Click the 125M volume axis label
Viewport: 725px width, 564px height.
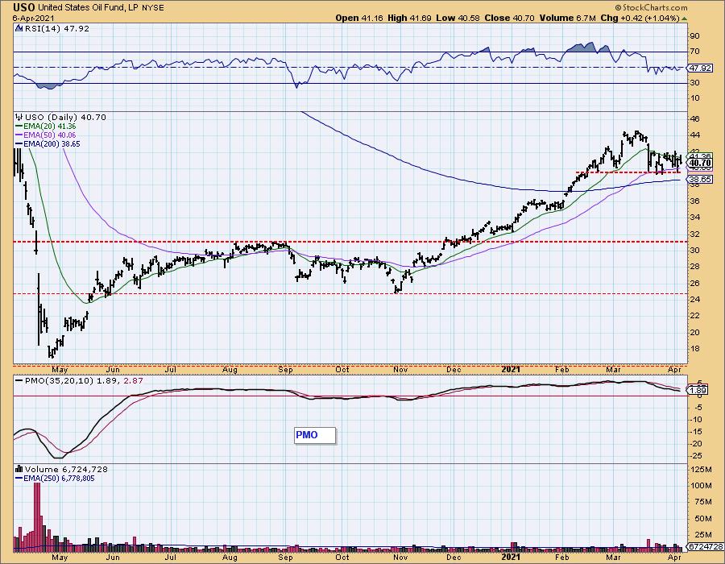tap(702, 470)
